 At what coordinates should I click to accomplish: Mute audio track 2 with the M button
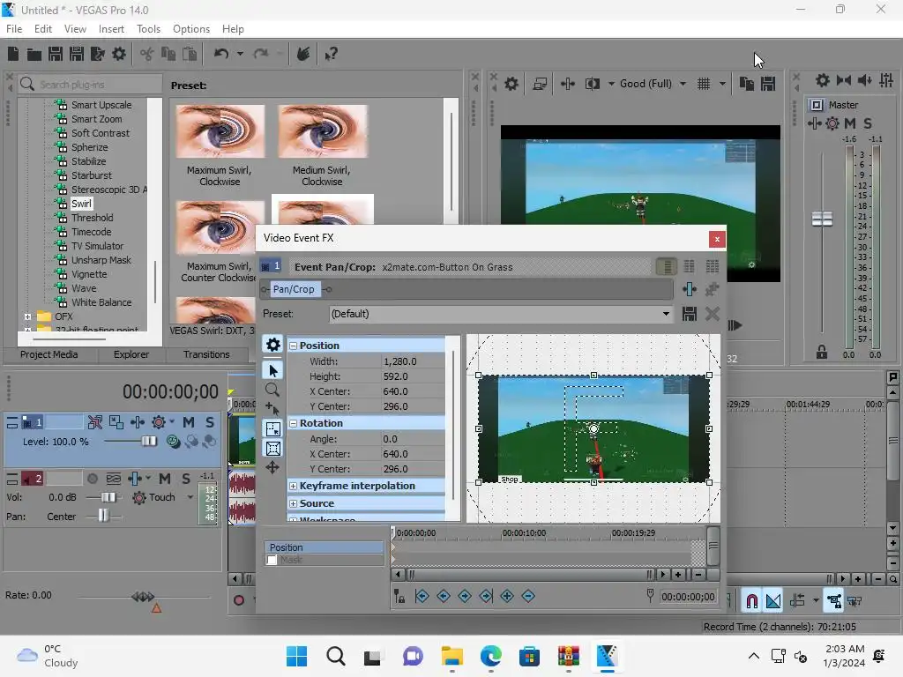pos(165,479)
